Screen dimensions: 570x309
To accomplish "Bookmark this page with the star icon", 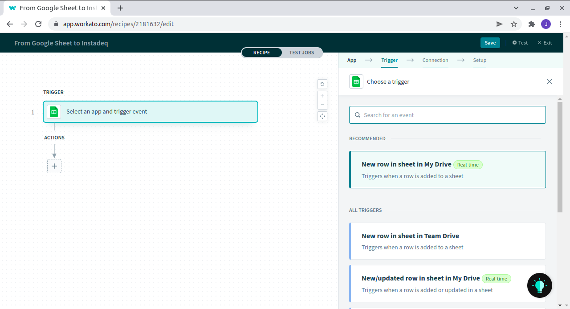I will pos(514,24).
